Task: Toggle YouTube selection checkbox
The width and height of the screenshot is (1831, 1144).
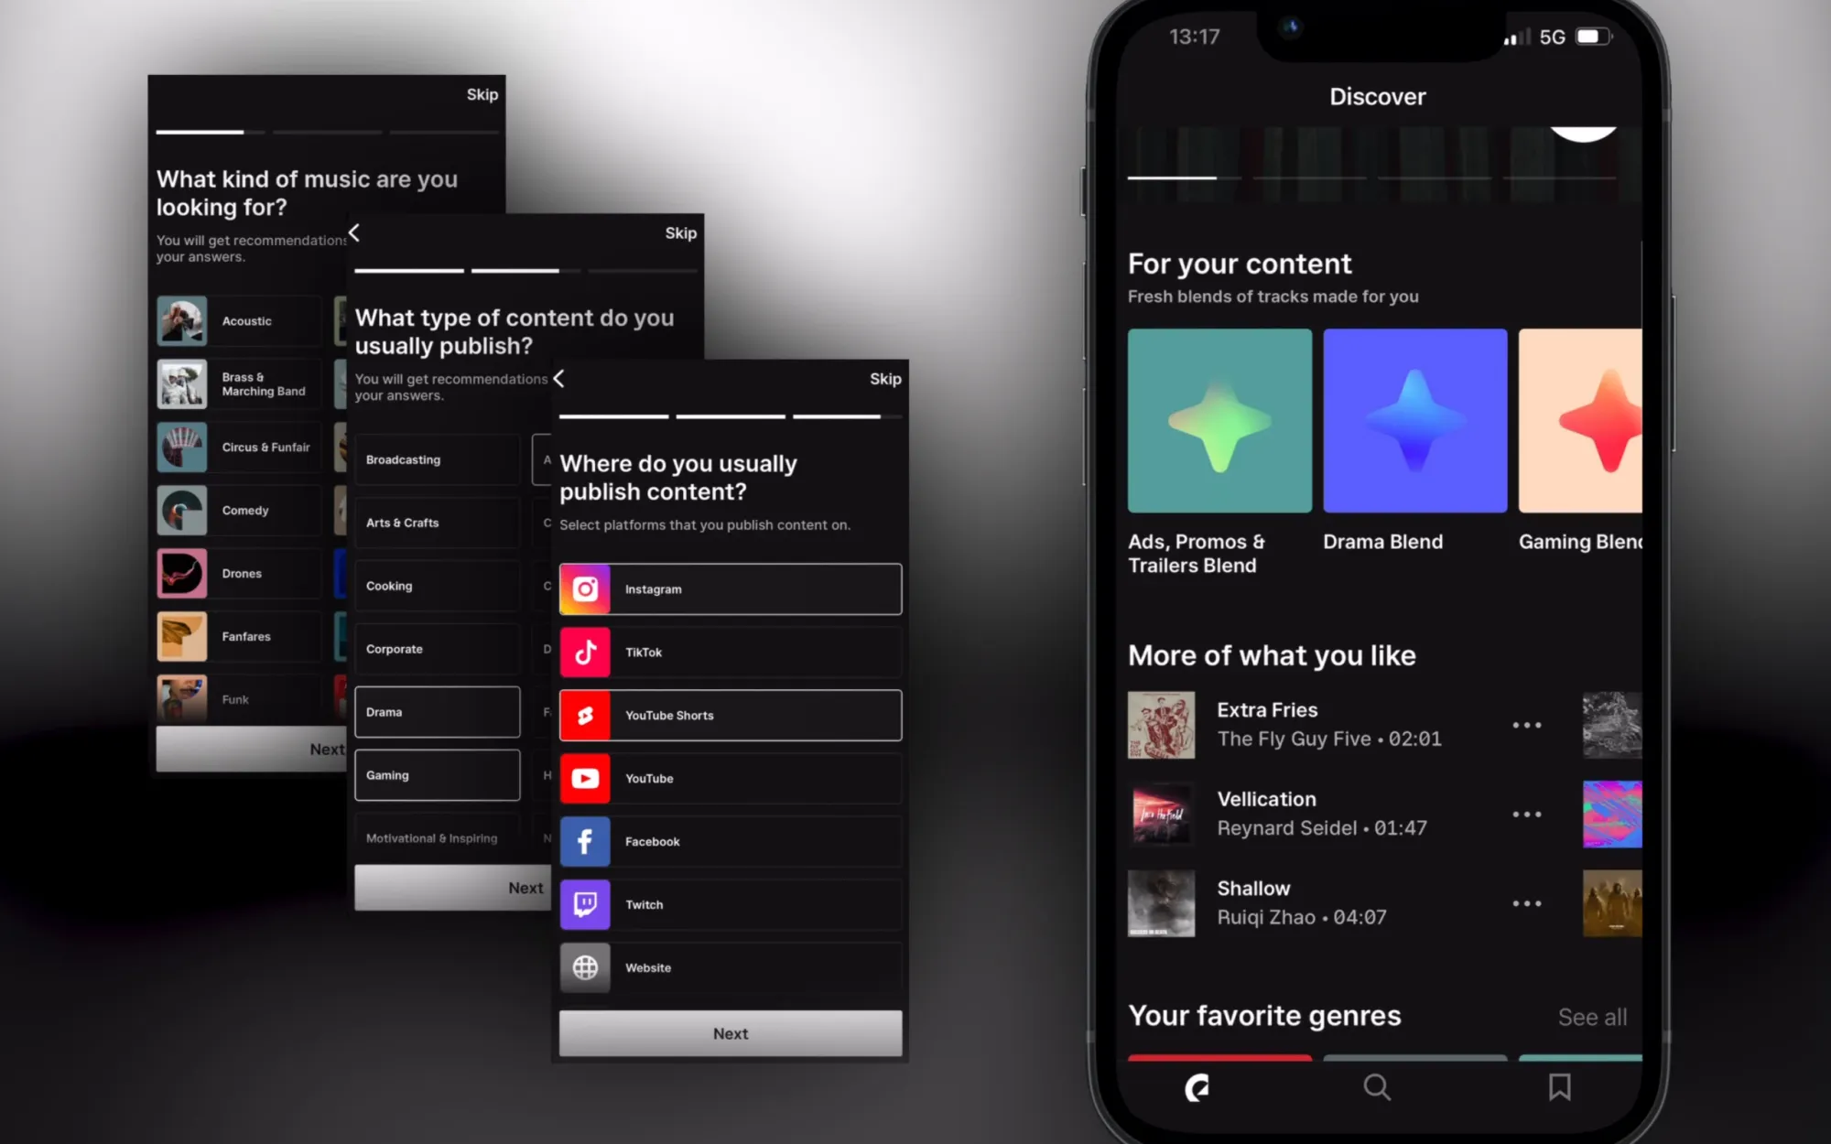Action: click(x=731, y=778)
